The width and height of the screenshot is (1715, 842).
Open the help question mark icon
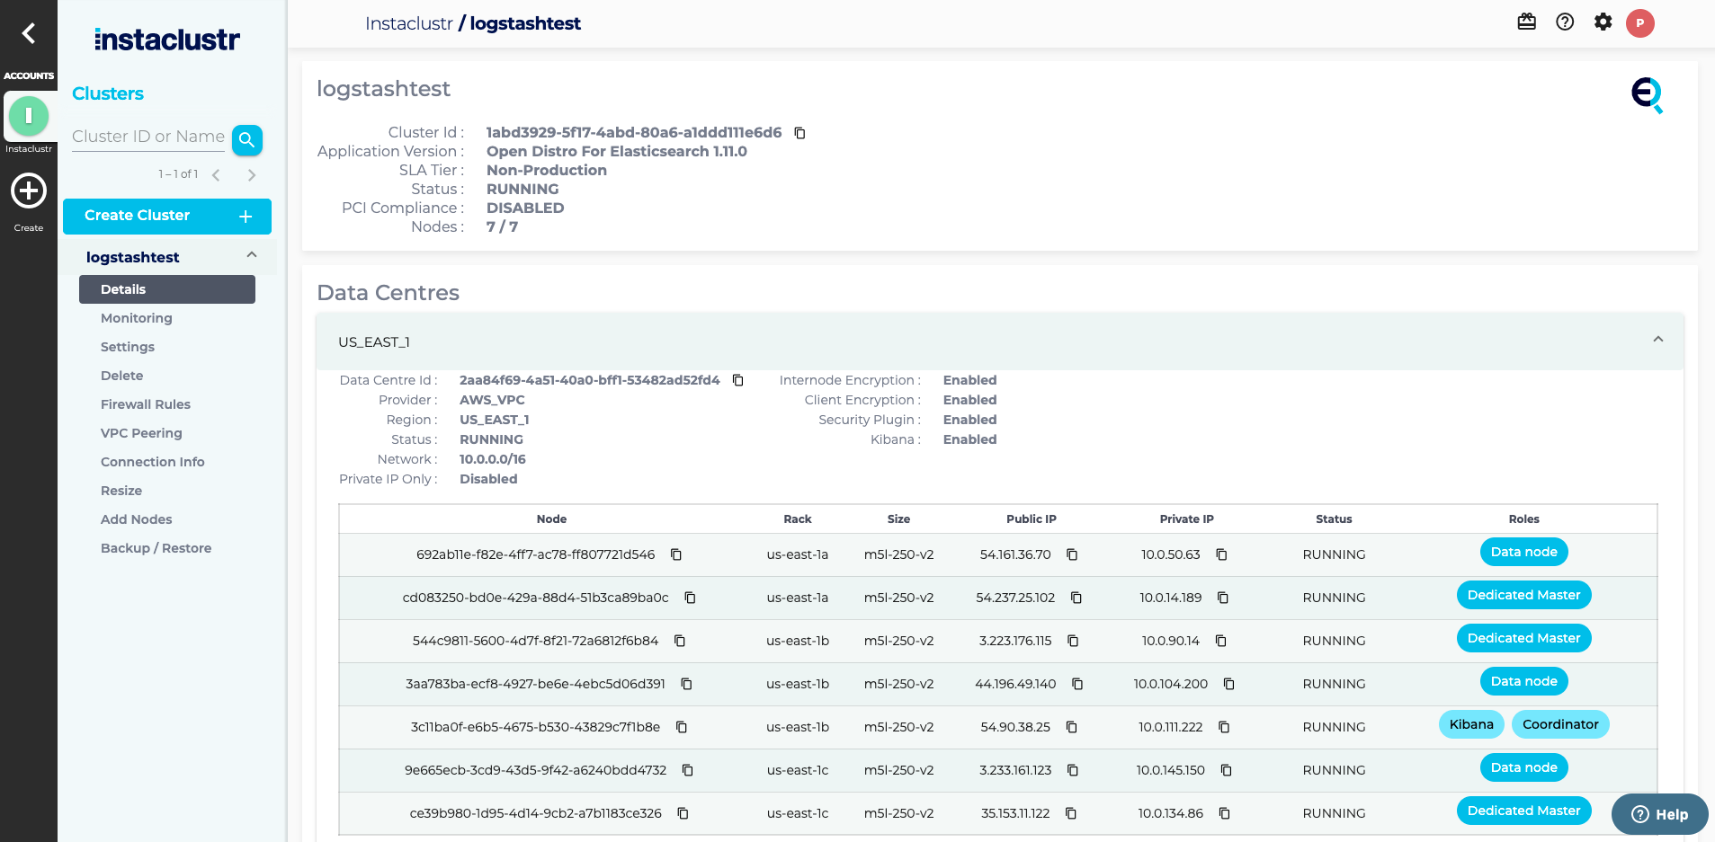point(1565,22)
